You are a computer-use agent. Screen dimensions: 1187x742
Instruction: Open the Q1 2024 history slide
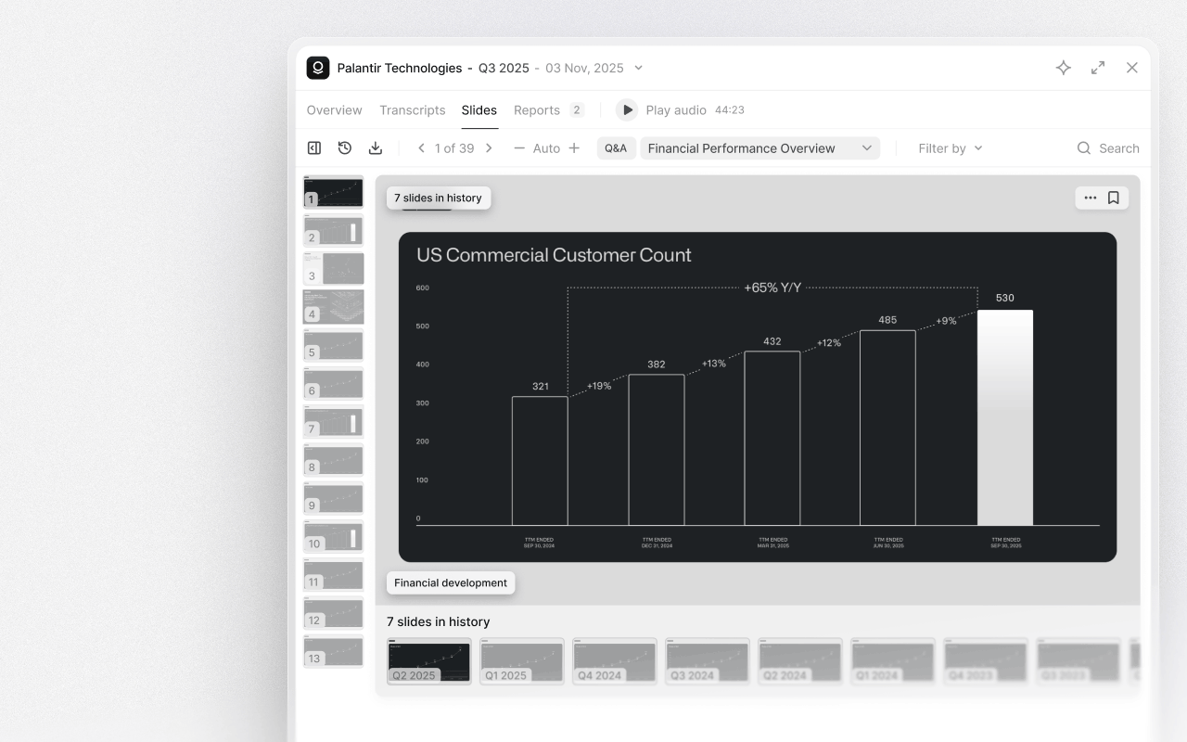(893, 661)
